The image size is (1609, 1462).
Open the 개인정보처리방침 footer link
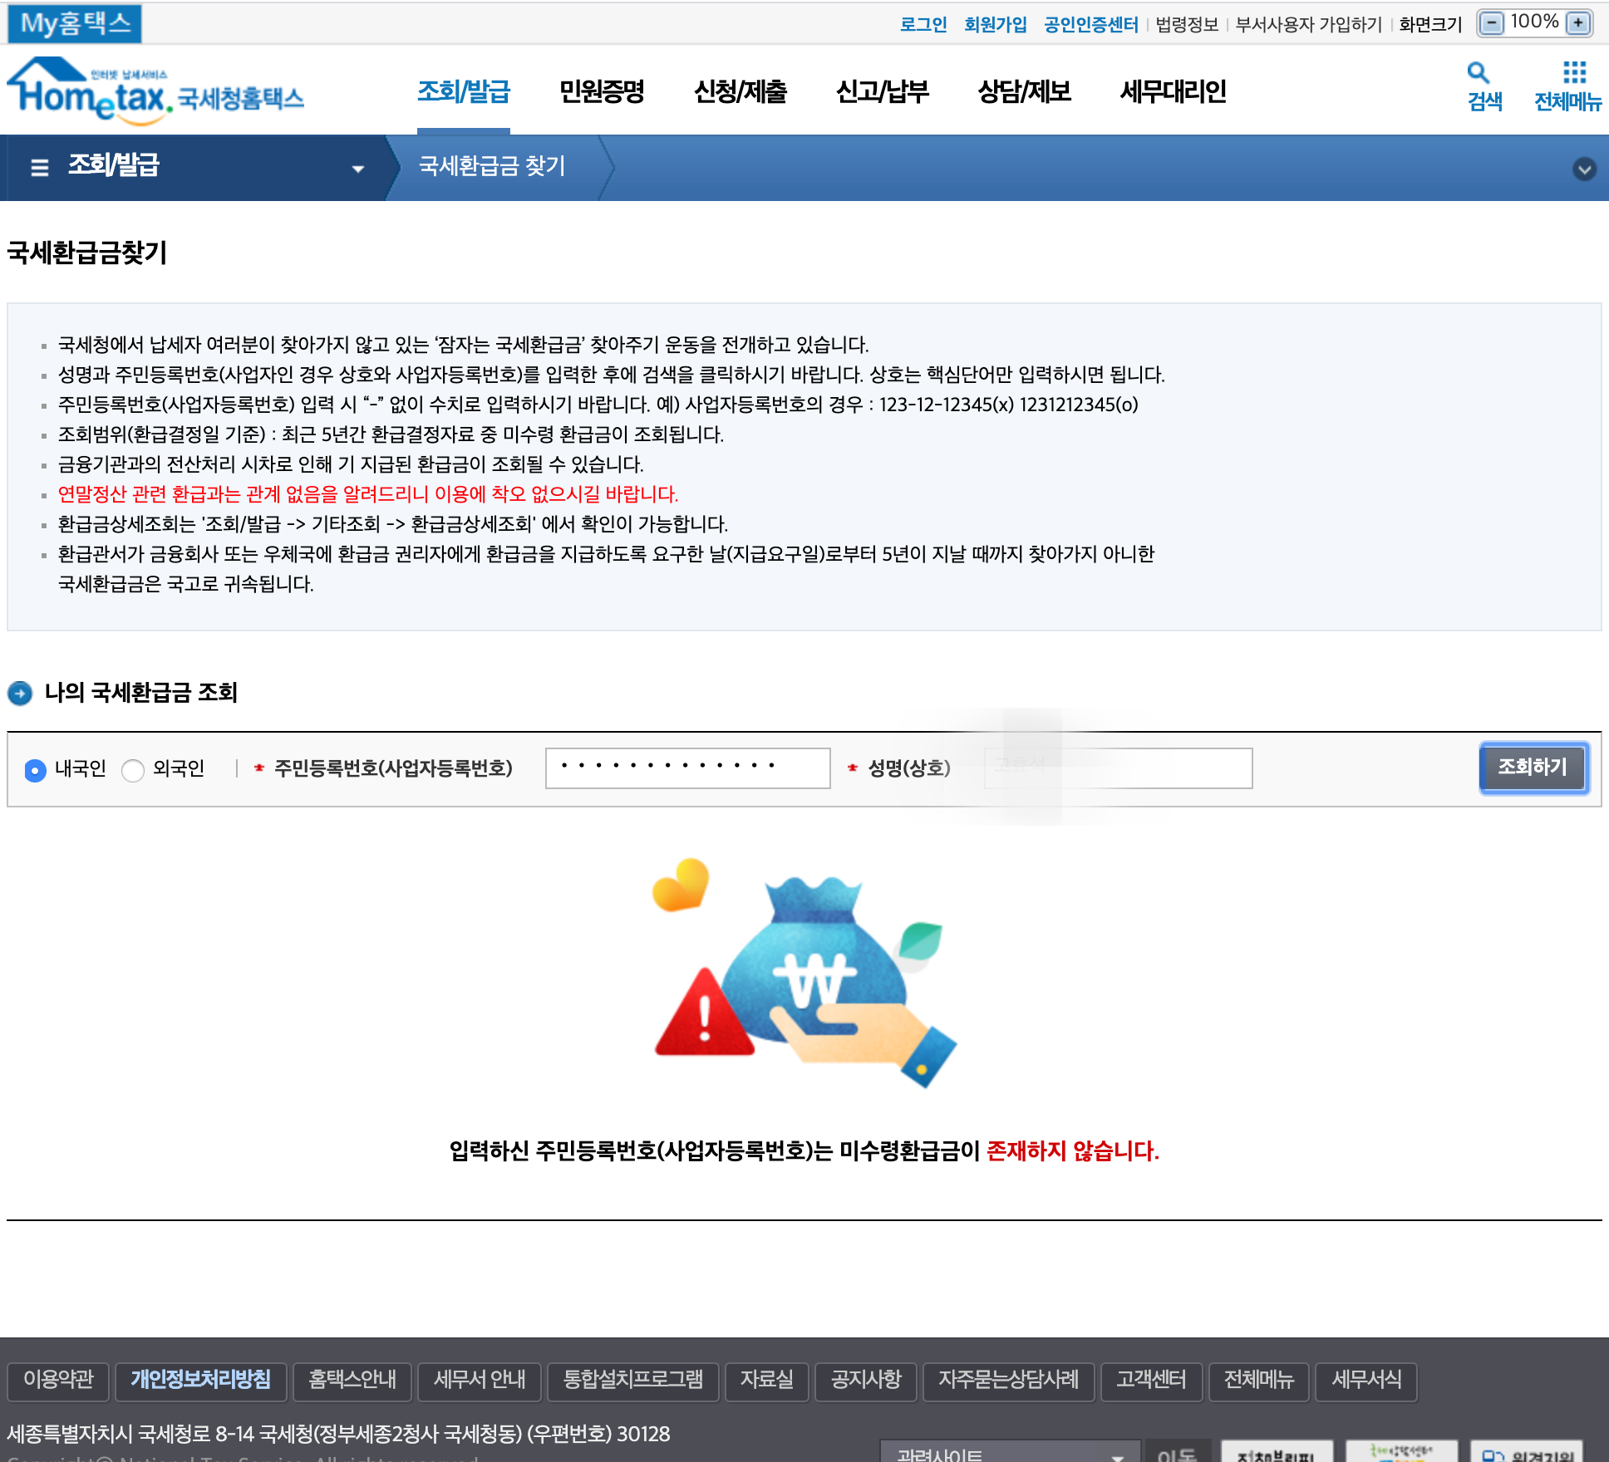pos(200,1380)
